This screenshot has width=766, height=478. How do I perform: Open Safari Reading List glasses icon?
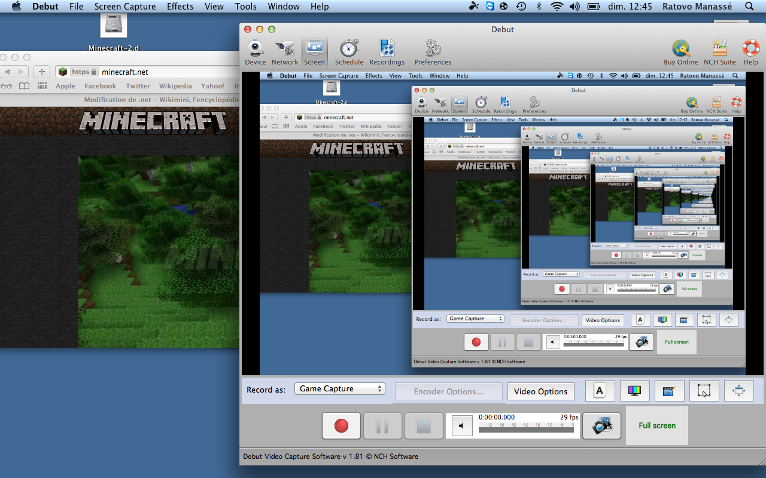[6, 86]
